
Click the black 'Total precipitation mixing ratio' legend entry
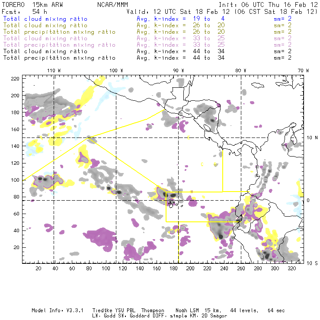(59, 58)
